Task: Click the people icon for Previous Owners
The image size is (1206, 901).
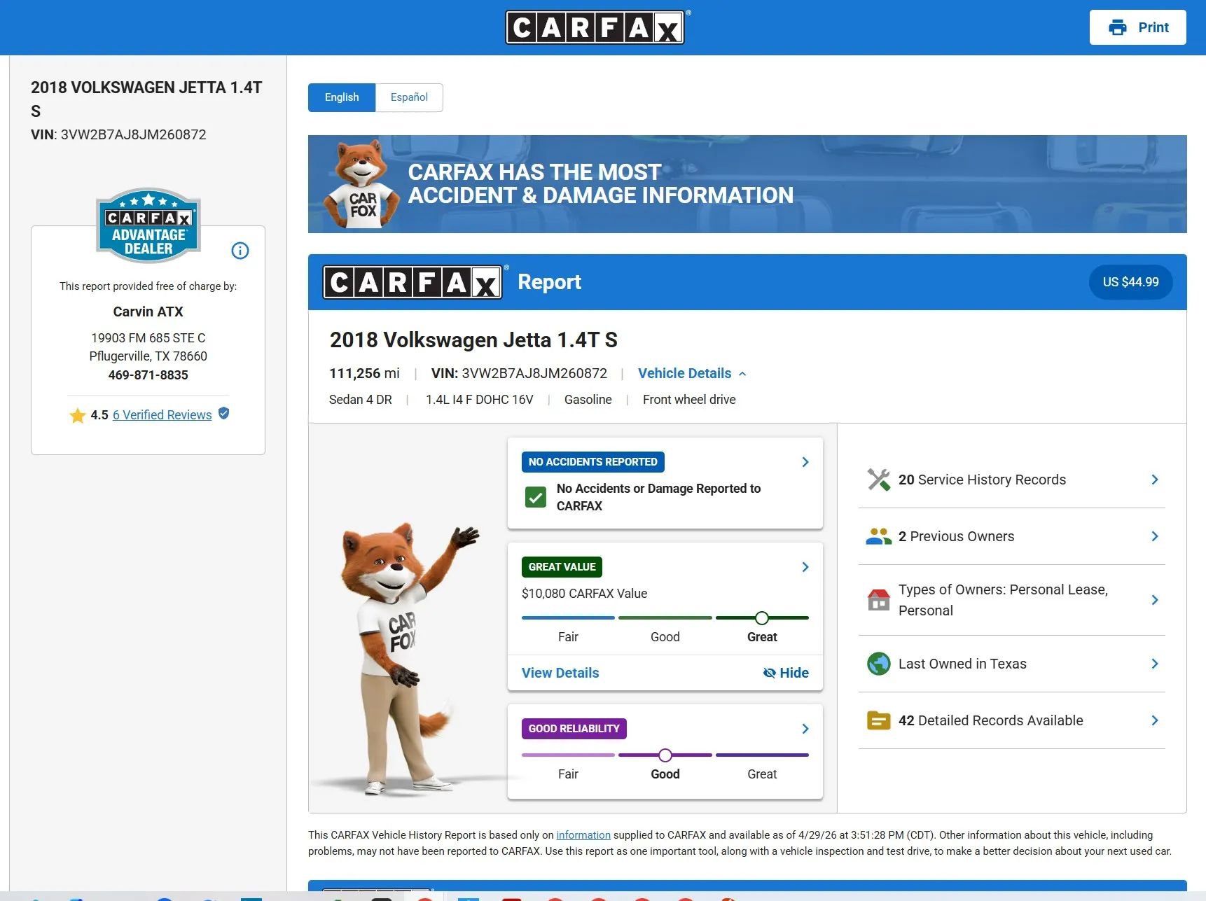Action: 878,536
